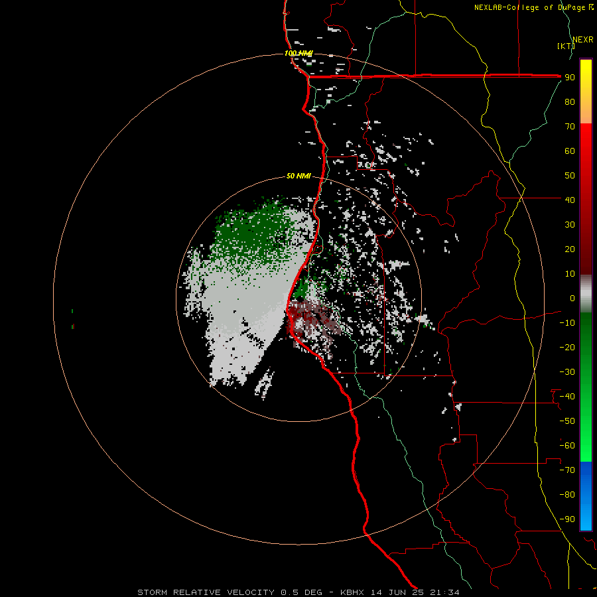
Task: Pick the blue segment near -80 on color bar
Action: click(x=586, y=495)
